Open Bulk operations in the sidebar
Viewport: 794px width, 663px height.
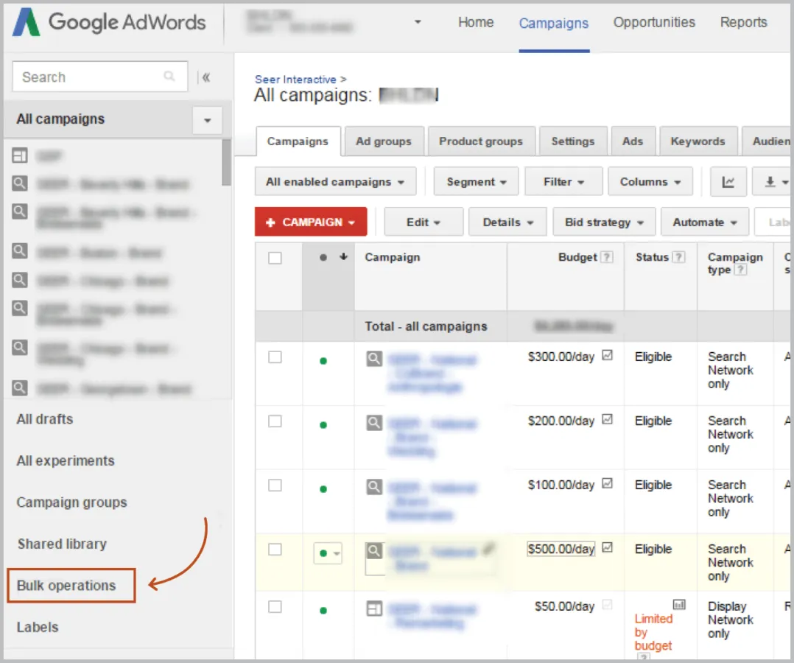[66, 586]
